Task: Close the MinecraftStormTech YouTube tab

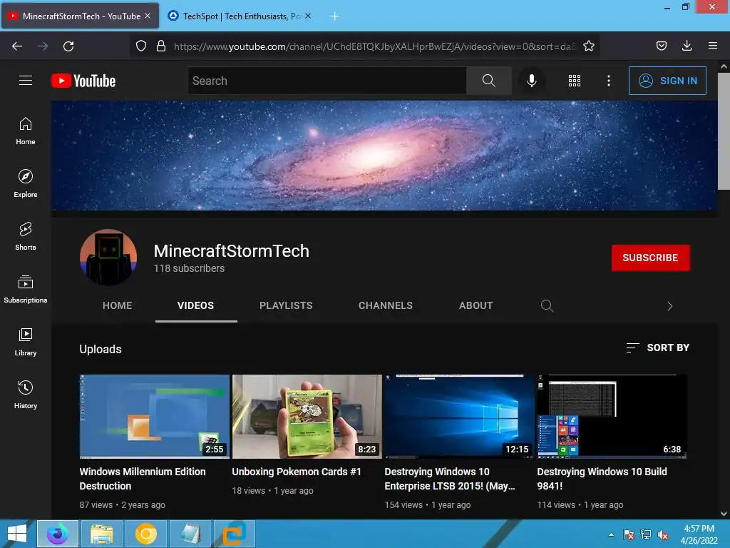Action: coord(148,16)
